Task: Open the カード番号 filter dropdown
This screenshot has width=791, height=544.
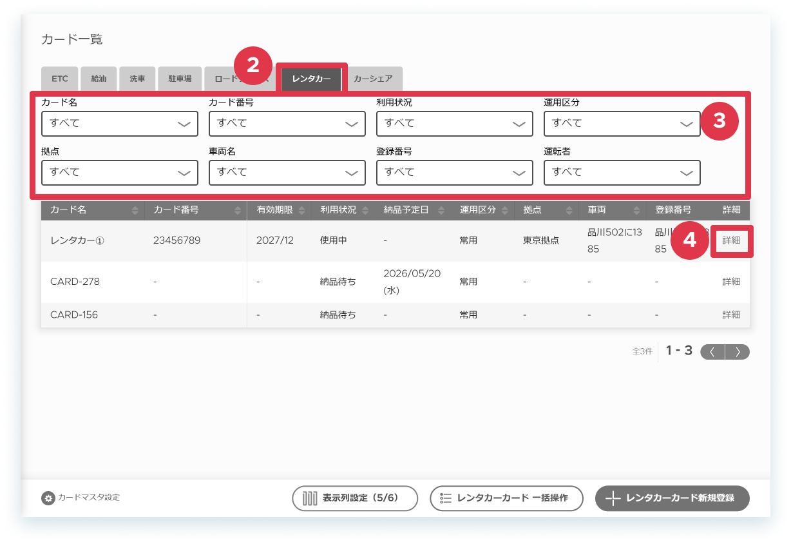Action: tap(287, 124)
